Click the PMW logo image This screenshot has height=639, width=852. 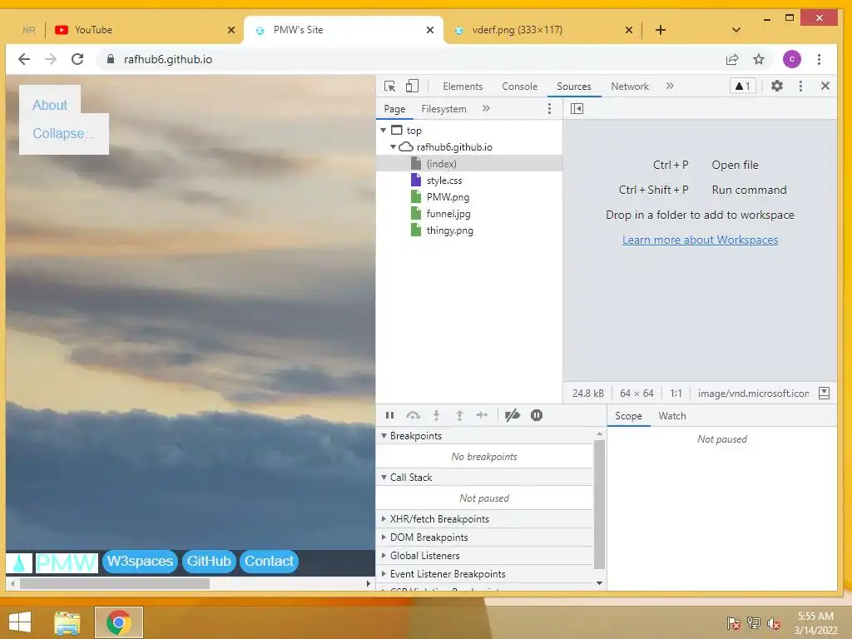67,563
